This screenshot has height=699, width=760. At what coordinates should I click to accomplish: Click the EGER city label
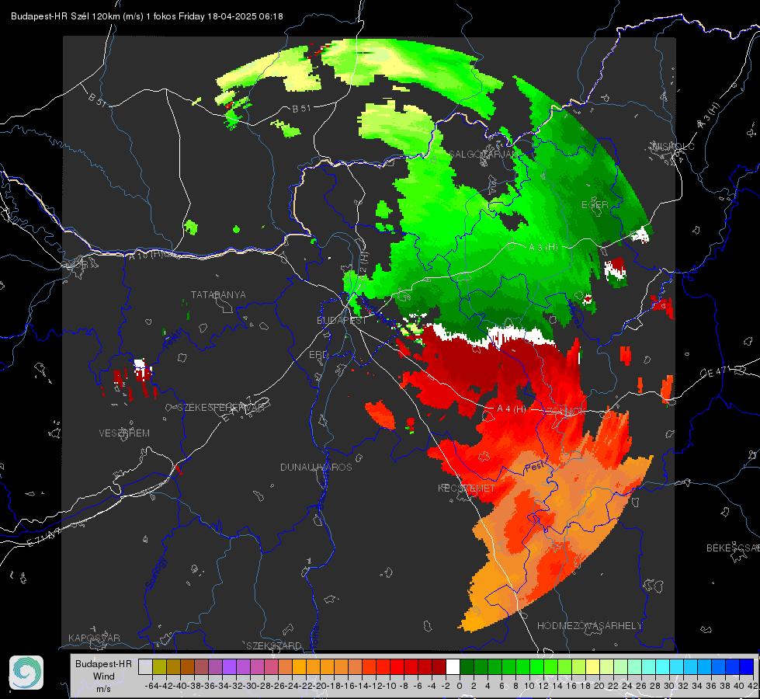[595, 205]
